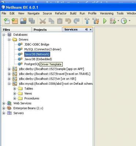Click the PostgreSQL driver icon

click(x=20, y=64)
